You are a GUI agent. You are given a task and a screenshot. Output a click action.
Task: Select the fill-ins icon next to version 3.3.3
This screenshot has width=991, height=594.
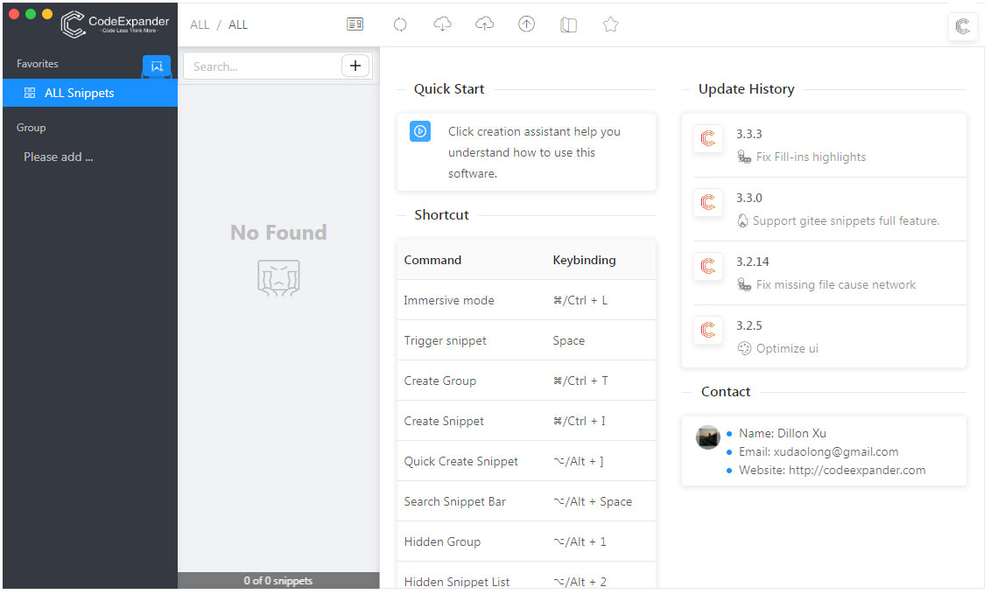point(743,157)
